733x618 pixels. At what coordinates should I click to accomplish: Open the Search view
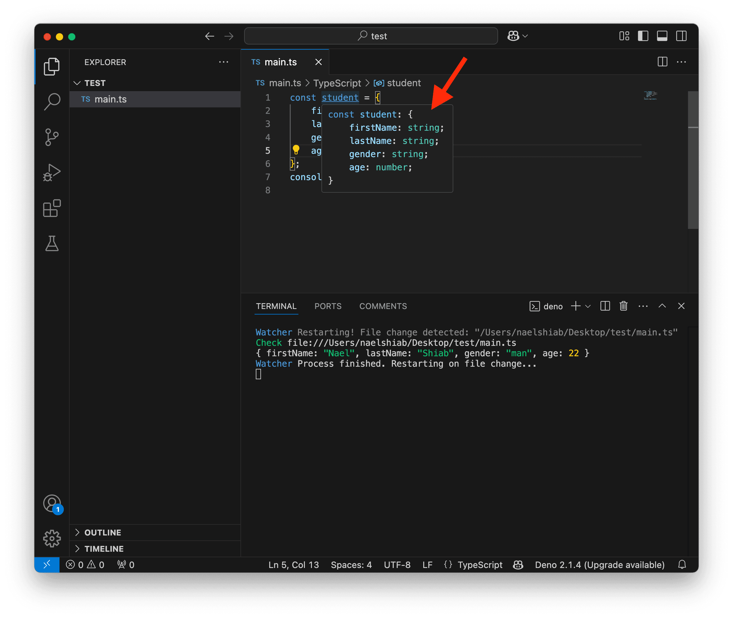pyautogui.click(x=52, y=102)
